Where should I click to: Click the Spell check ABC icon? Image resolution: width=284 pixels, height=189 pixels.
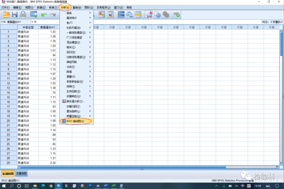coord(176,15)
